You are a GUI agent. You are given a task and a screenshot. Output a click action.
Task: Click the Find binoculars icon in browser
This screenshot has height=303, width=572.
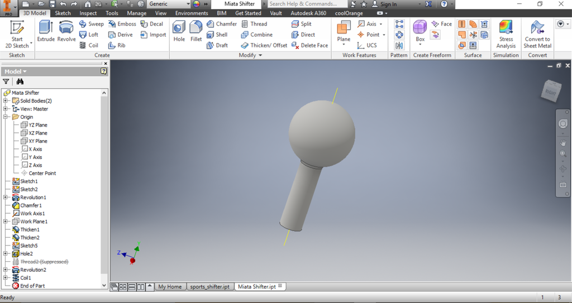pos(20,81)
